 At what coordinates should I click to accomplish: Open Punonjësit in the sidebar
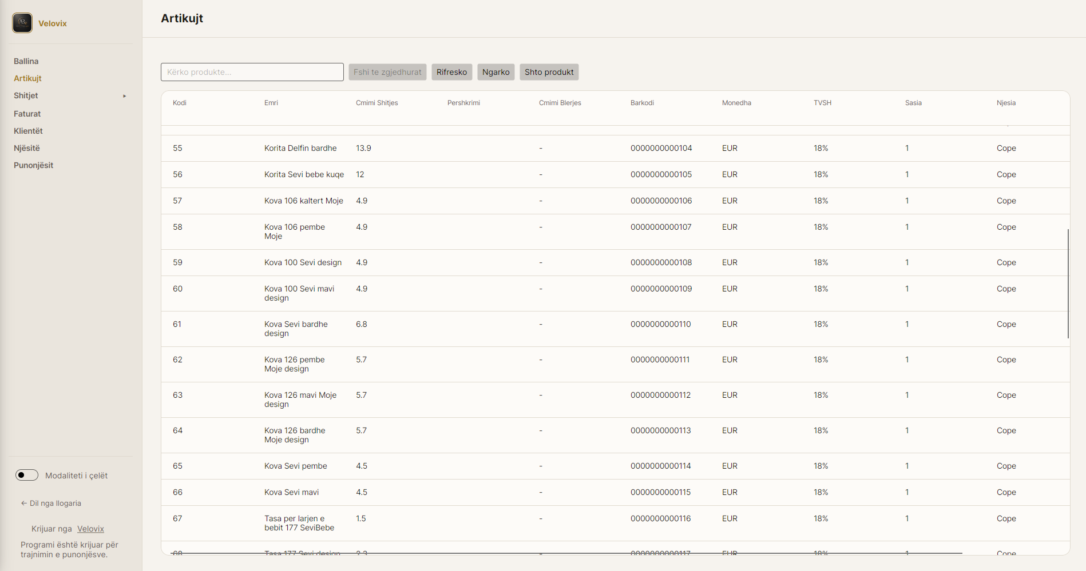pyautogui.click(x=33, y=165)
